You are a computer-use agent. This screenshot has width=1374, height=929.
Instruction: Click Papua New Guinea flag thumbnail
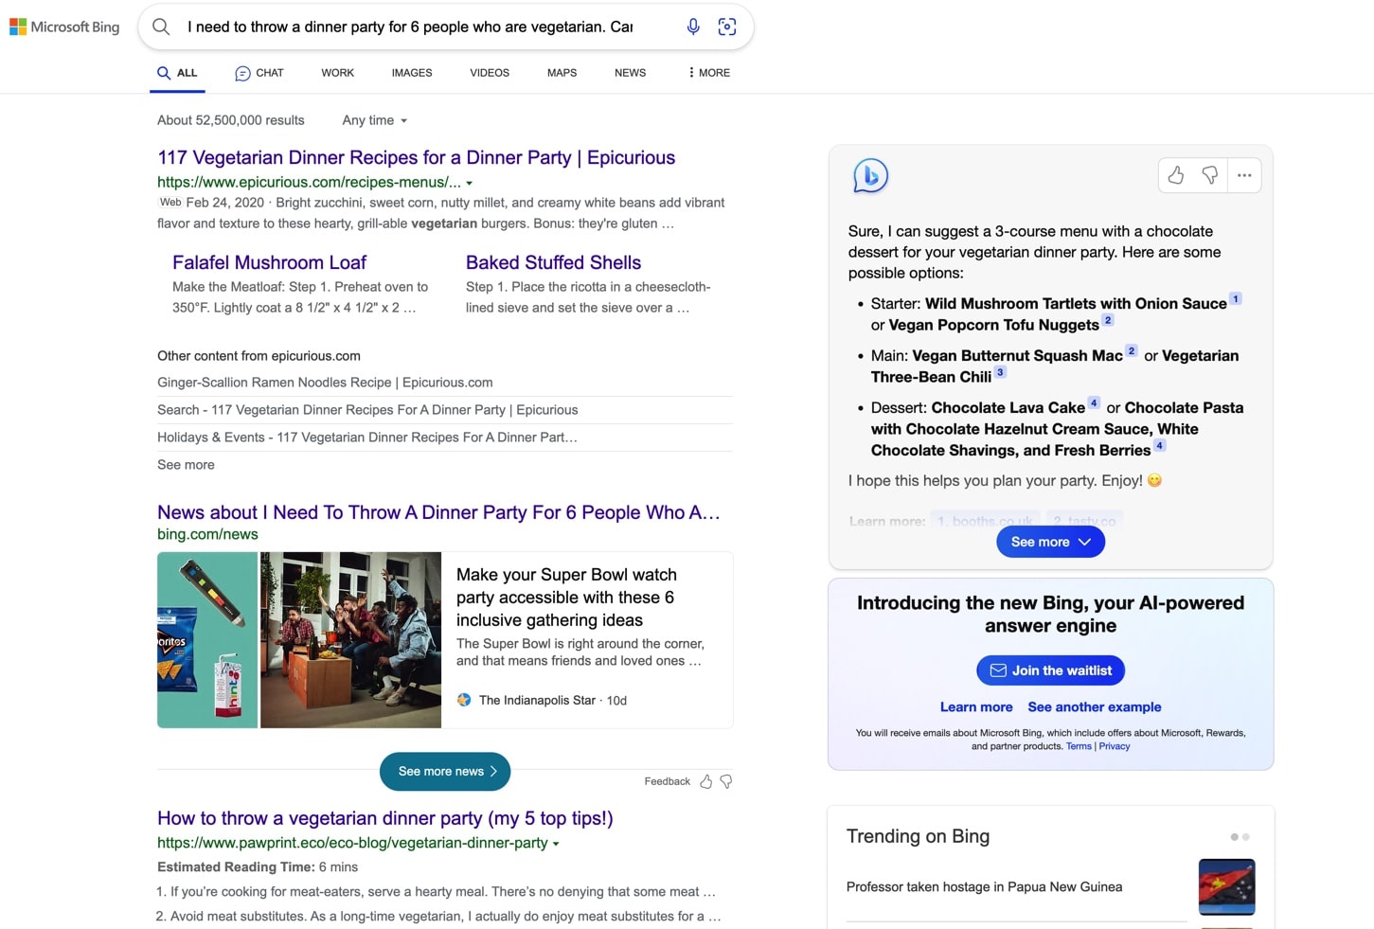[x=1226, y=887]
